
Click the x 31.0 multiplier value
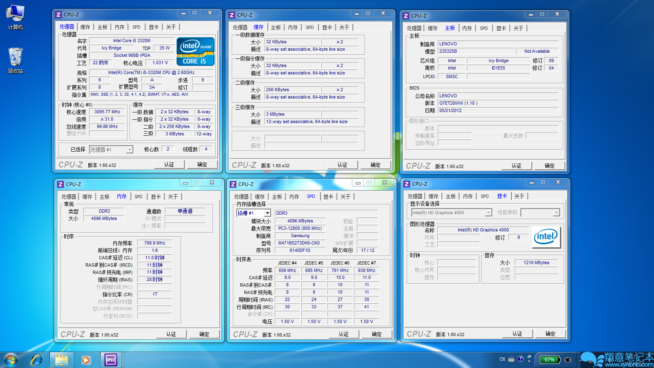108,119
